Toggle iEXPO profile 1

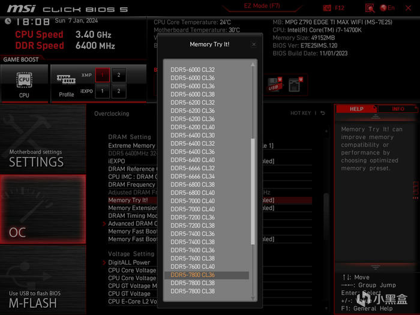point(103,91)
